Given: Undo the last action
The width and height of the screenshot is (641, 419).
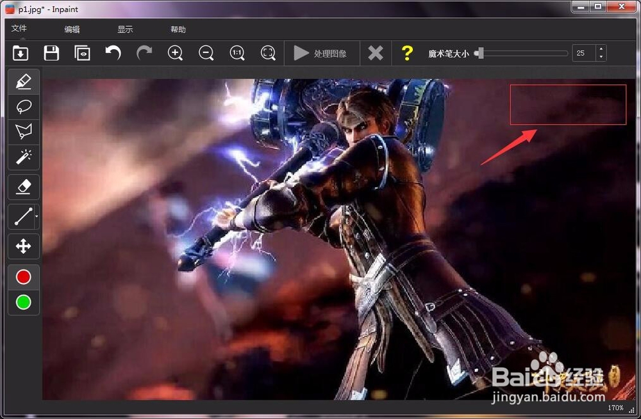Looking at the screenshot, I should pyautogui.click(x=113, y=53).
